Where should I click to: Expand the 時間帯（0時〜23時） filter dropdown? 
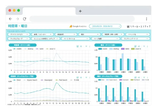click(113, 34)
